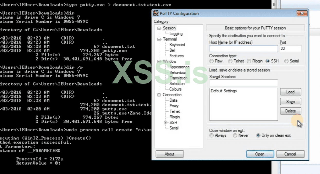Open the Proxy settings category
Image resolution: width=320 pixels, height=174 pixels.
(174, 106)
